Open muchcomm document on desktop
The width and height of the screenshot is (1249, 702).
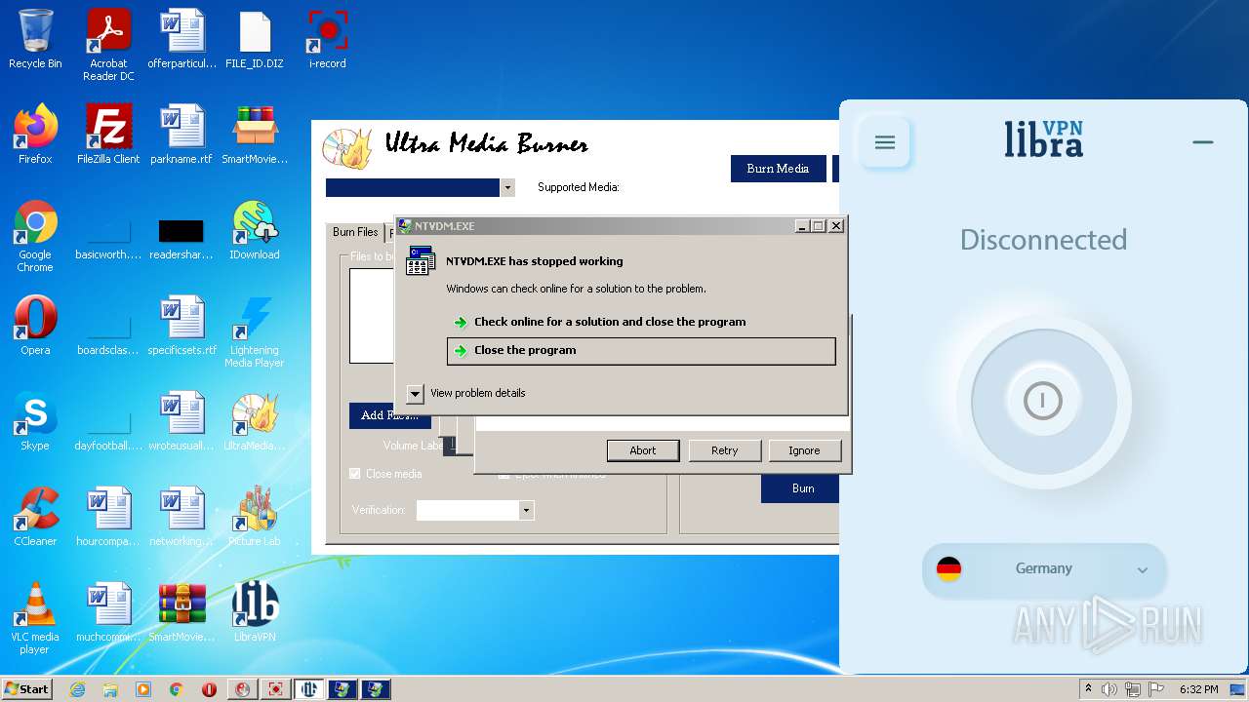tap(108, 612)
